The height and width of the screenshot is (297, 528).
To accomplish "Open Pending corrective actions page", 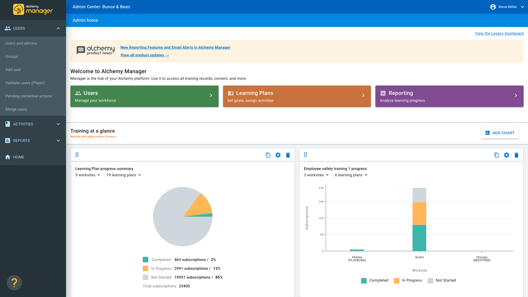I will click(29, 96).
